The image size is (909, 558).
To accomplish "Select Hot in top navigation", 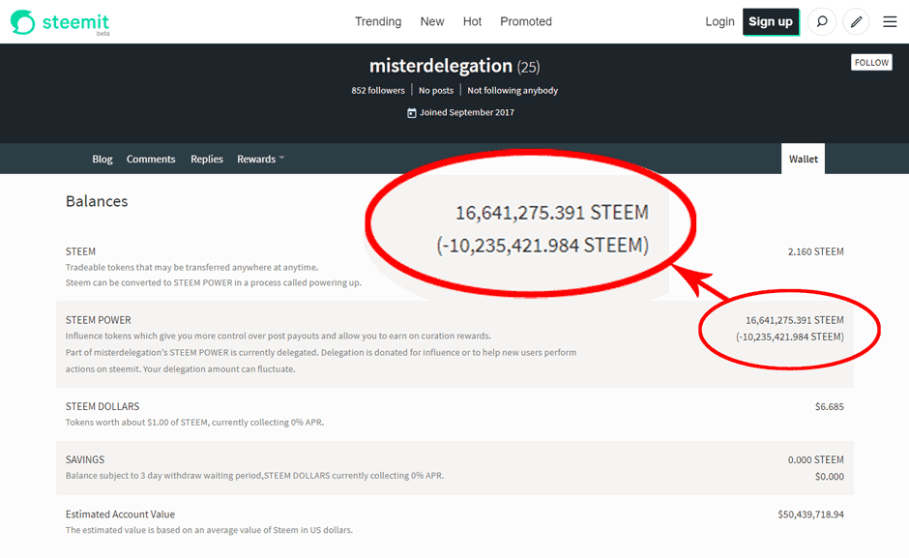I will pyautogui.click(x=472, y=22).
